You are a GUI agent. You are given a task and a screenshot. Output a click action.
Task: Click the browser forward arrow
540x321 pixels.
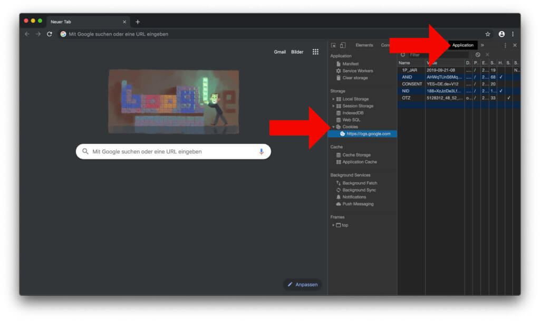(38, 34)
